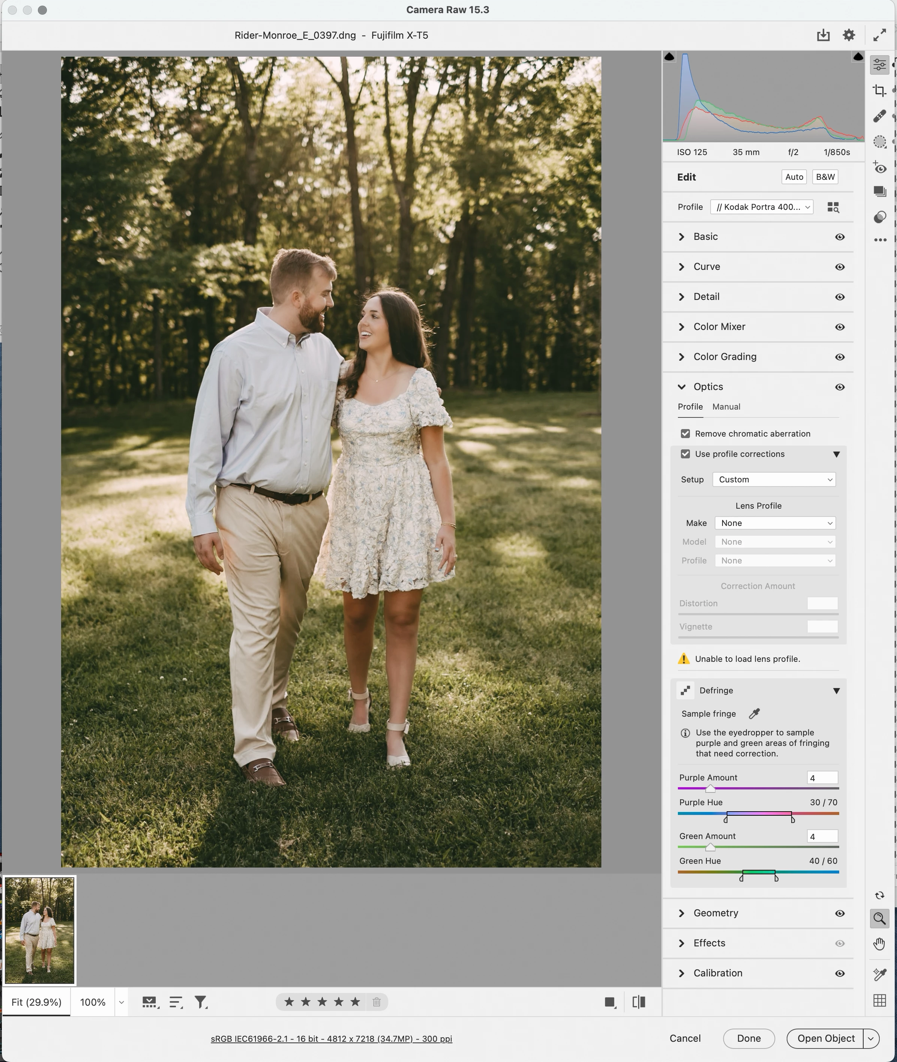Click the save image download icon

pos(823,35)
